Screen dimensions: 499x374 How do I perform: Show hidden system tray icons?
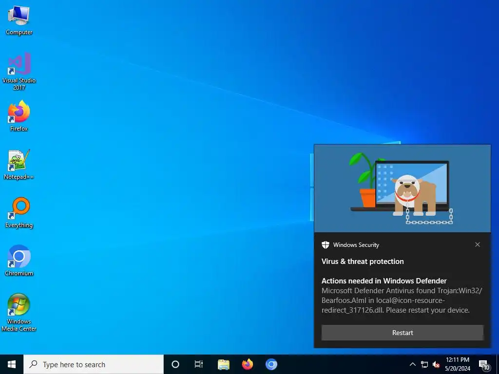click(x=412, y=364)
